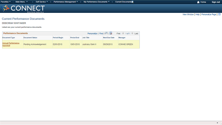Click the 02/01/2015 period begin cell
This screenshot has height=125, width=222.
click(58, 44)
